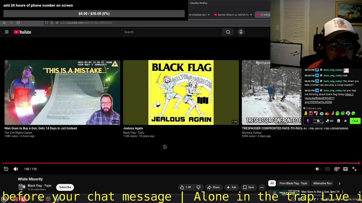Click the Black Flag channel avatar
This screenshot has width=362, height=203.
(22, 187)
